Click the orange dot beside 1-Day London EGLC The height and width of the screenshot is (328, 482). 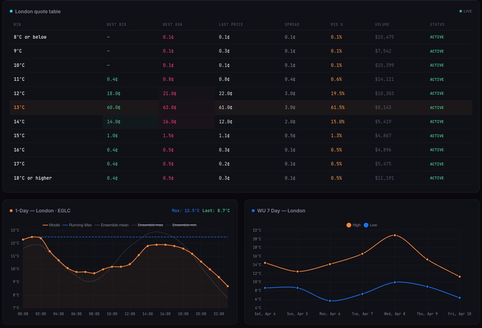click(11, 211)
